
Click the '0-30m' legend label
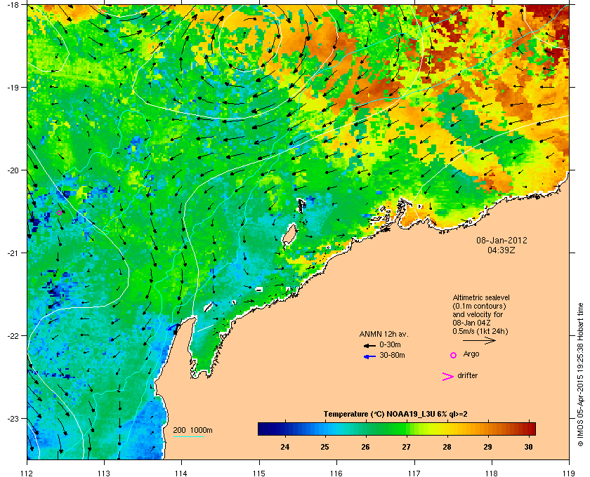390,344
